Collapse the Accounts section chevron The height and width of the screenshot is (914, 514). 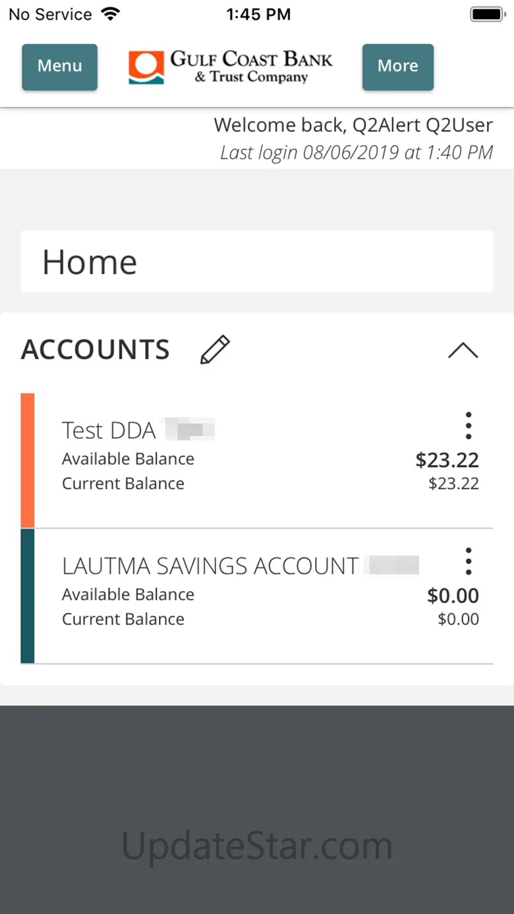(x=463, y=350)
